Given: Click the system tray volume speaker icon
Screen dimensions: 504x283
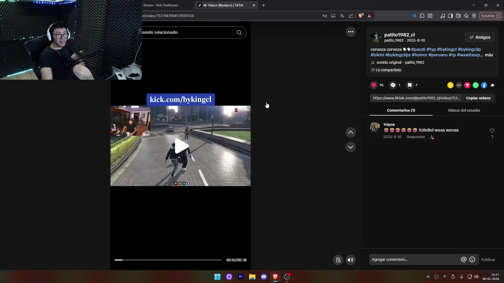Looking at the screenshot, I should coord(476,277).
